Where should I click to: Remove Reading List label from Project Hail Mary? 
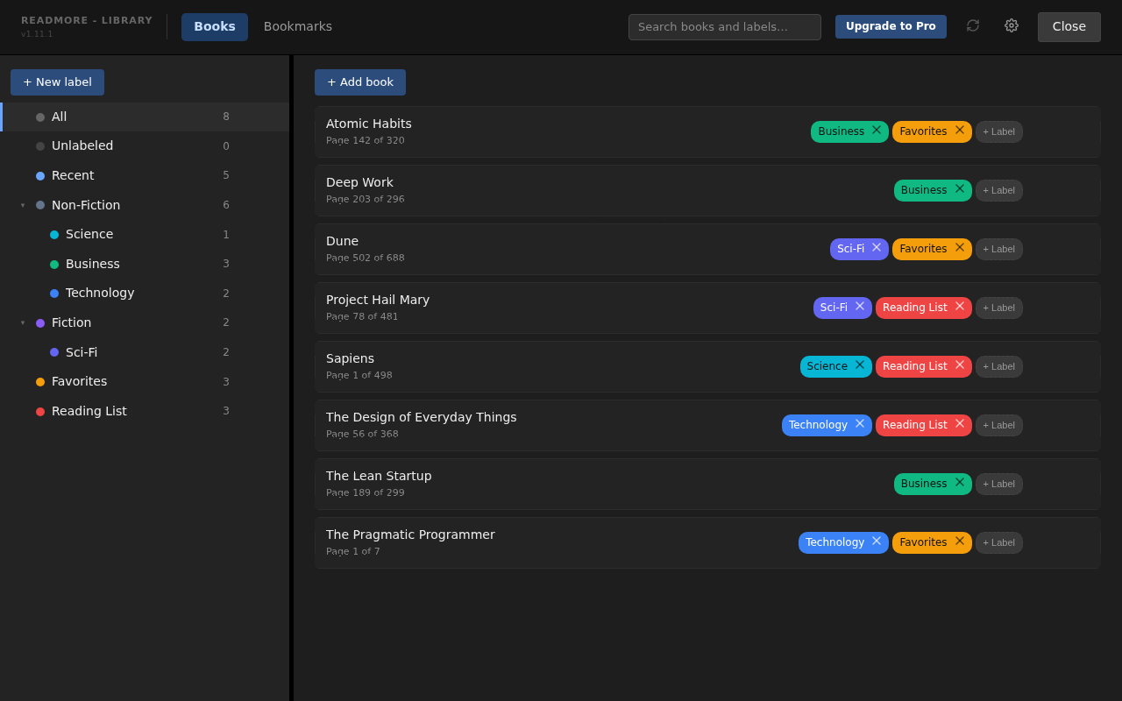960,307
